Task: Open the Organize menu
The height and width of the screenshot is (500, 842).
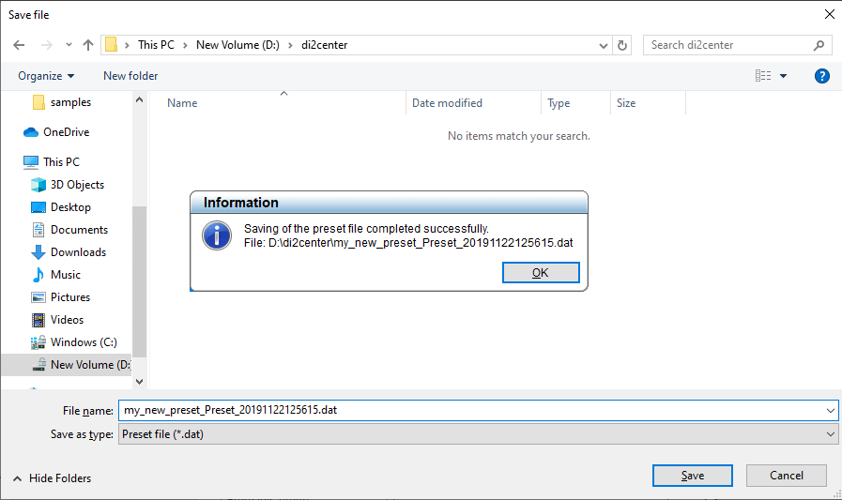Action: tap(46, 76)
